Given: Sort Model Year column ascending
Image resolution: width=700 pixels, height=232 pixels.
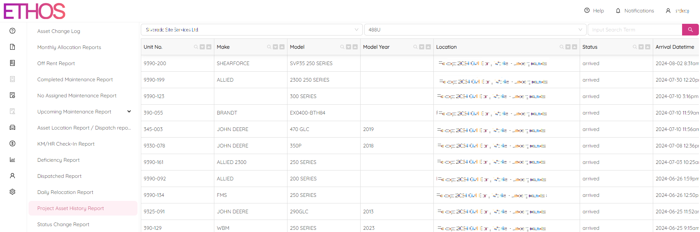Looking at the screenshot, I should pos(428,47).
